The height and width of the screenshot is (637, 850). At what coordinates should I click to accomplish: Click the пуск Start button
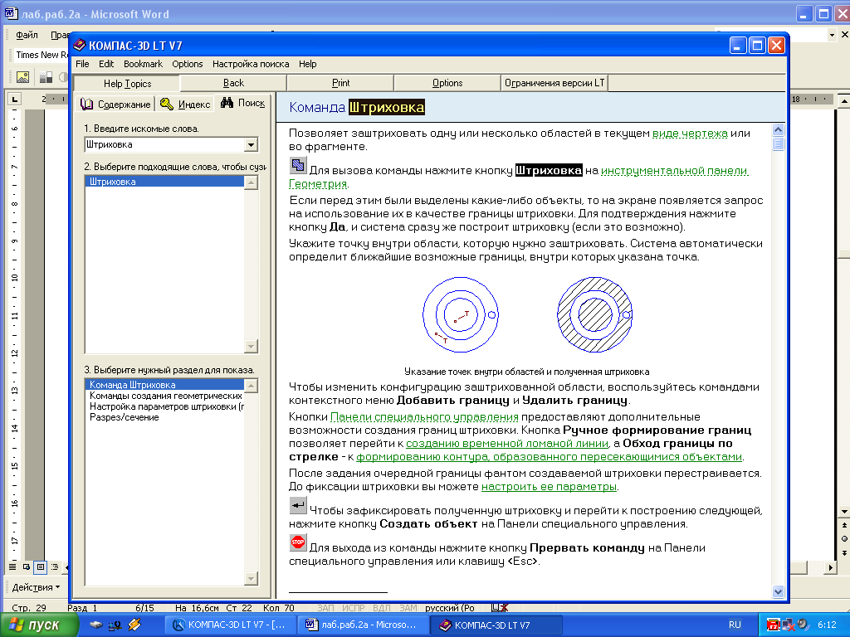[x=39, y=625]
